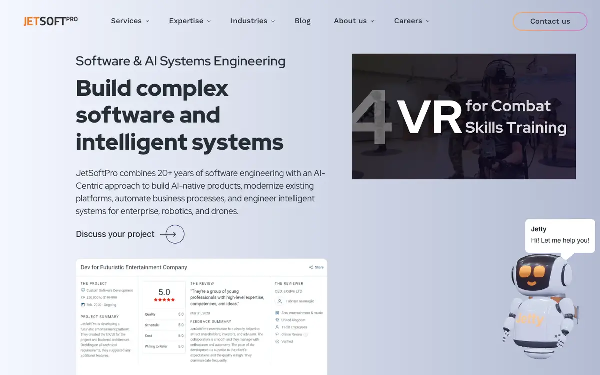
Task: Click the "FEEDBACK SUMMARY" heading
Action: 211,322
